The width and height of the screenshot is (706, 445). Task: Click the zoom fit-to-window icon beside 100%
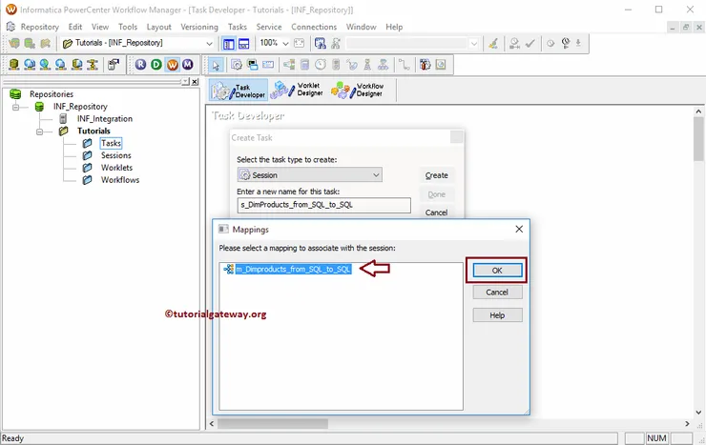[299, 43]
